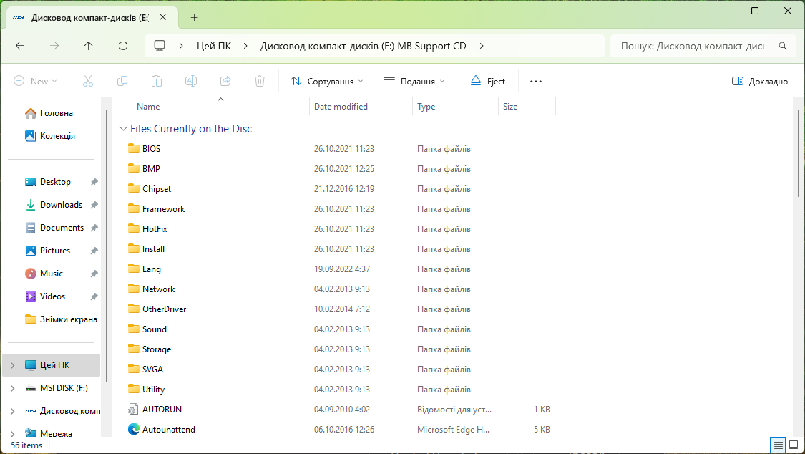The image size is (805, 454).
Task: Toggle the Докладно details pane
Action: point(760,81)
